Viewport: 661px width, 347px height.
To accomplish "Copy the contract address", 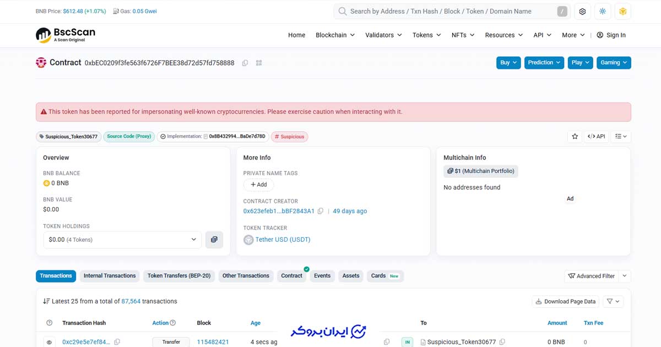I will pos(245,63).
